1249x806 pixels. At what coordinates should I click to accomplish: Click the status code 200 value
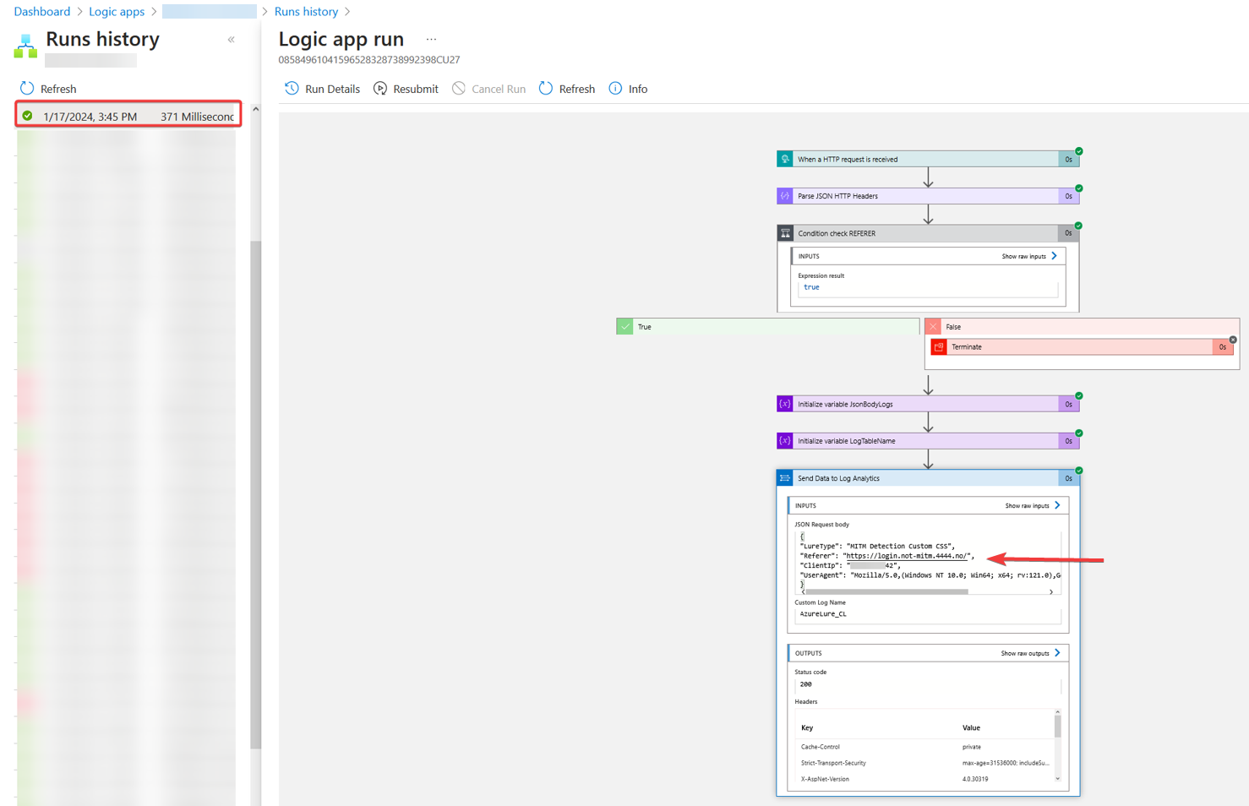pos(806,684)
